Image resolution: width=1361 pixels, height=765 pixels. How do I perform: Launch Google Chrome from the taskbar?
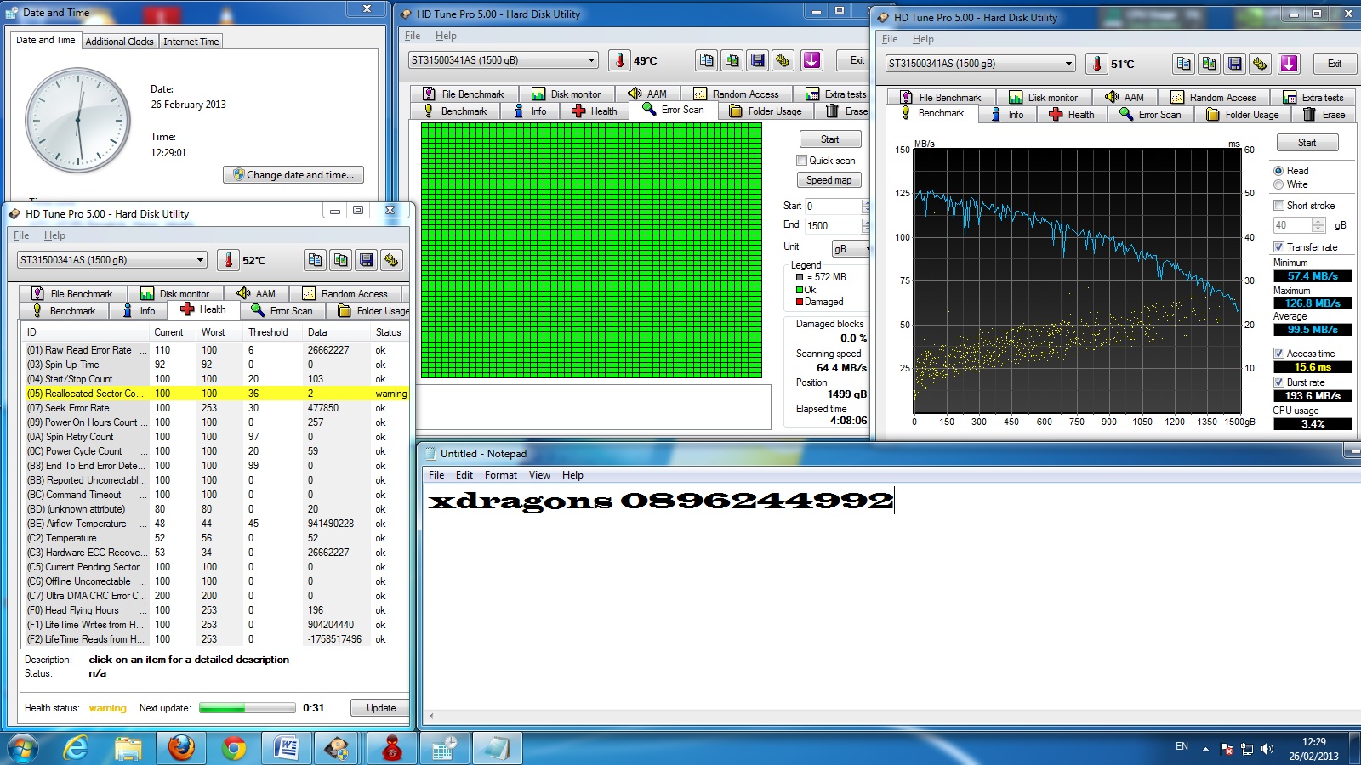(234, 748)
